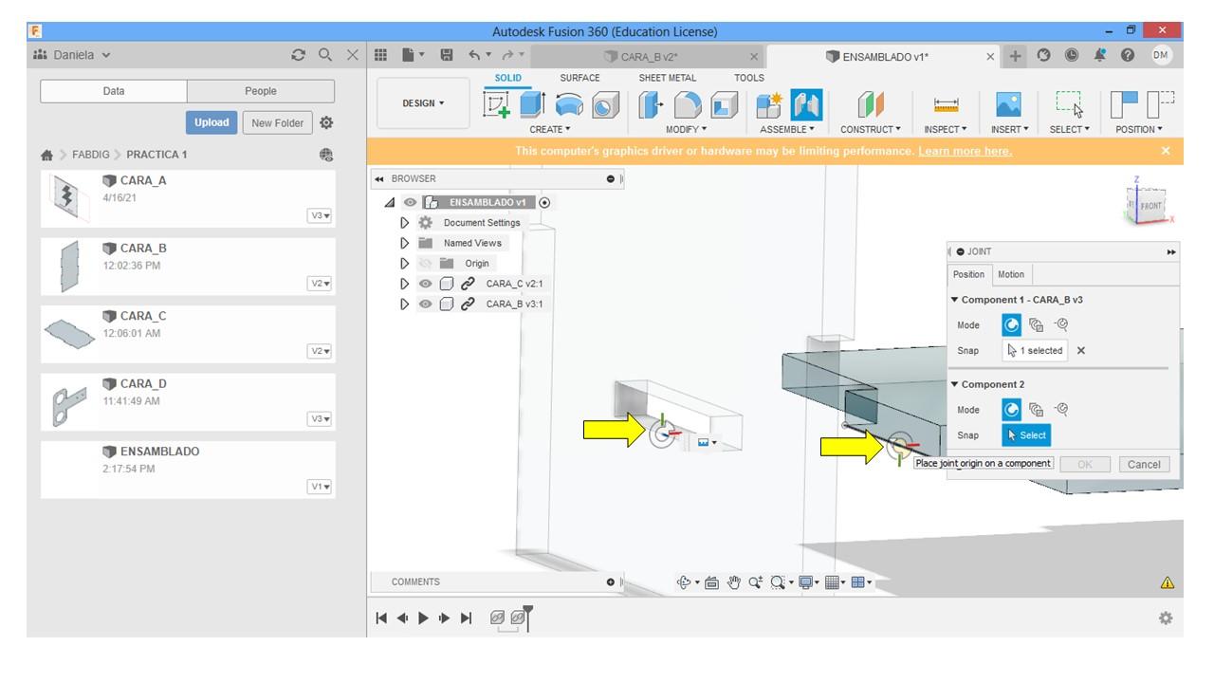Toggle visibility of the Origin folder
The width and height of the screenshot is (1214, 683).
coord(425,264)
